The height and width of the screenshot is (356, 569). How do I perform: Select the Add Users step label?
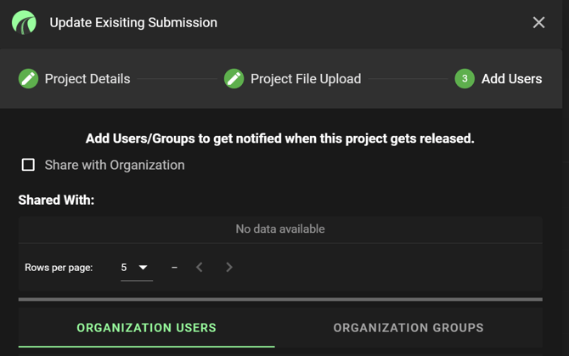(511, 79)
